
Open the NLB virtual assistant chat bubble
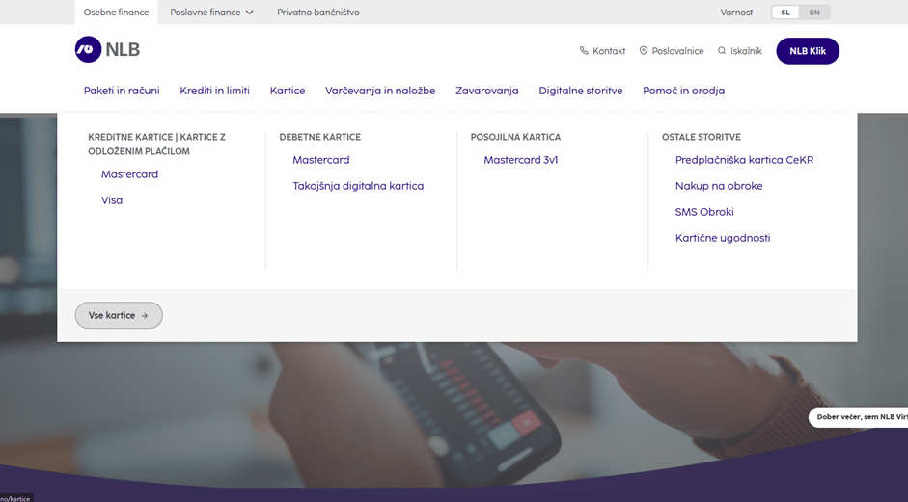858,417
